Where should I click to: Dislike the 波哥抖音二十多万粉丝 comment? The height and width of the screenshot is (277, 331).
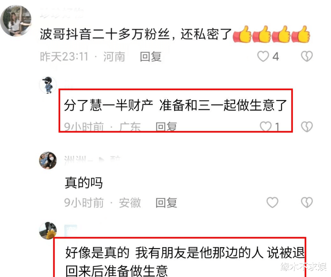click(307, 56)
